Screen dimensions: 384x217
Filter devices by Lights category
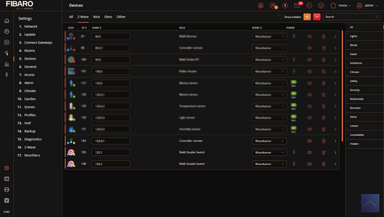click(354, 36)
